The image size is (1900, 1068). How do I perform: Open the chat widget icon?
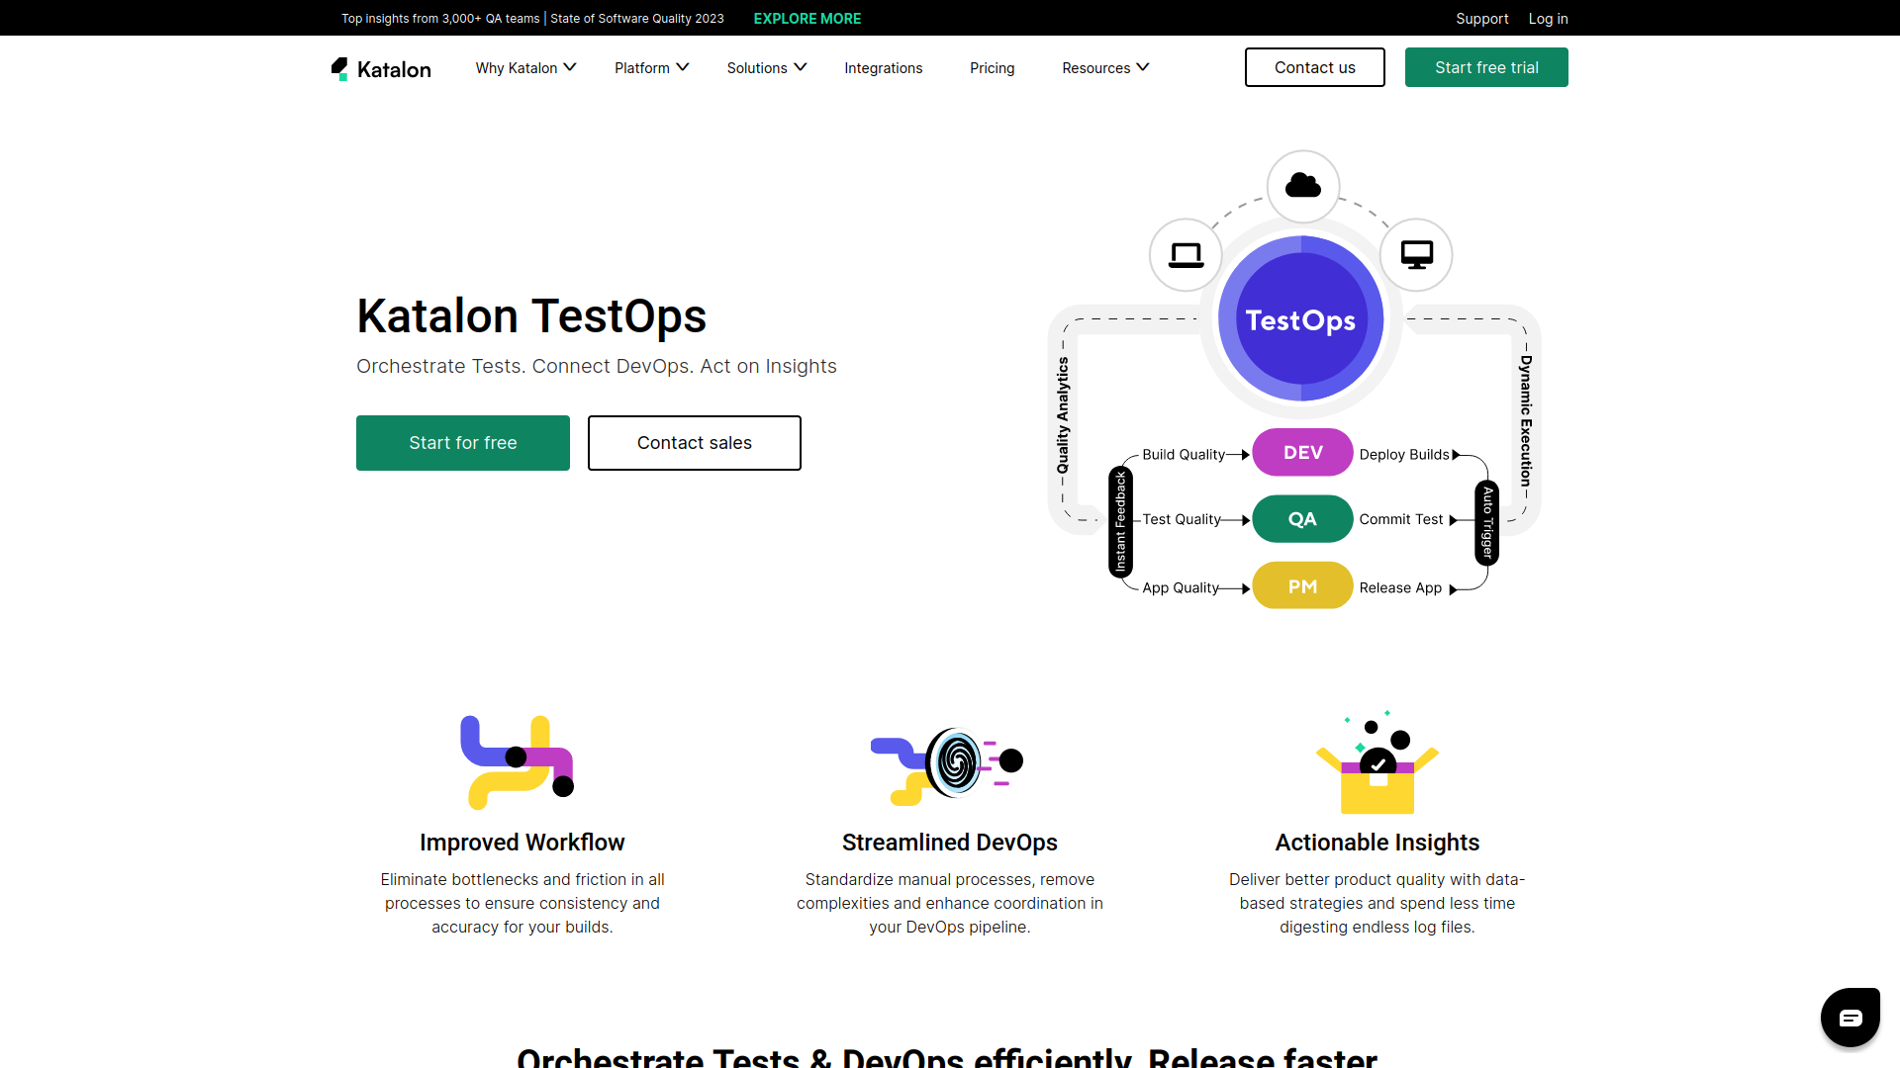pos(1850,1017)
